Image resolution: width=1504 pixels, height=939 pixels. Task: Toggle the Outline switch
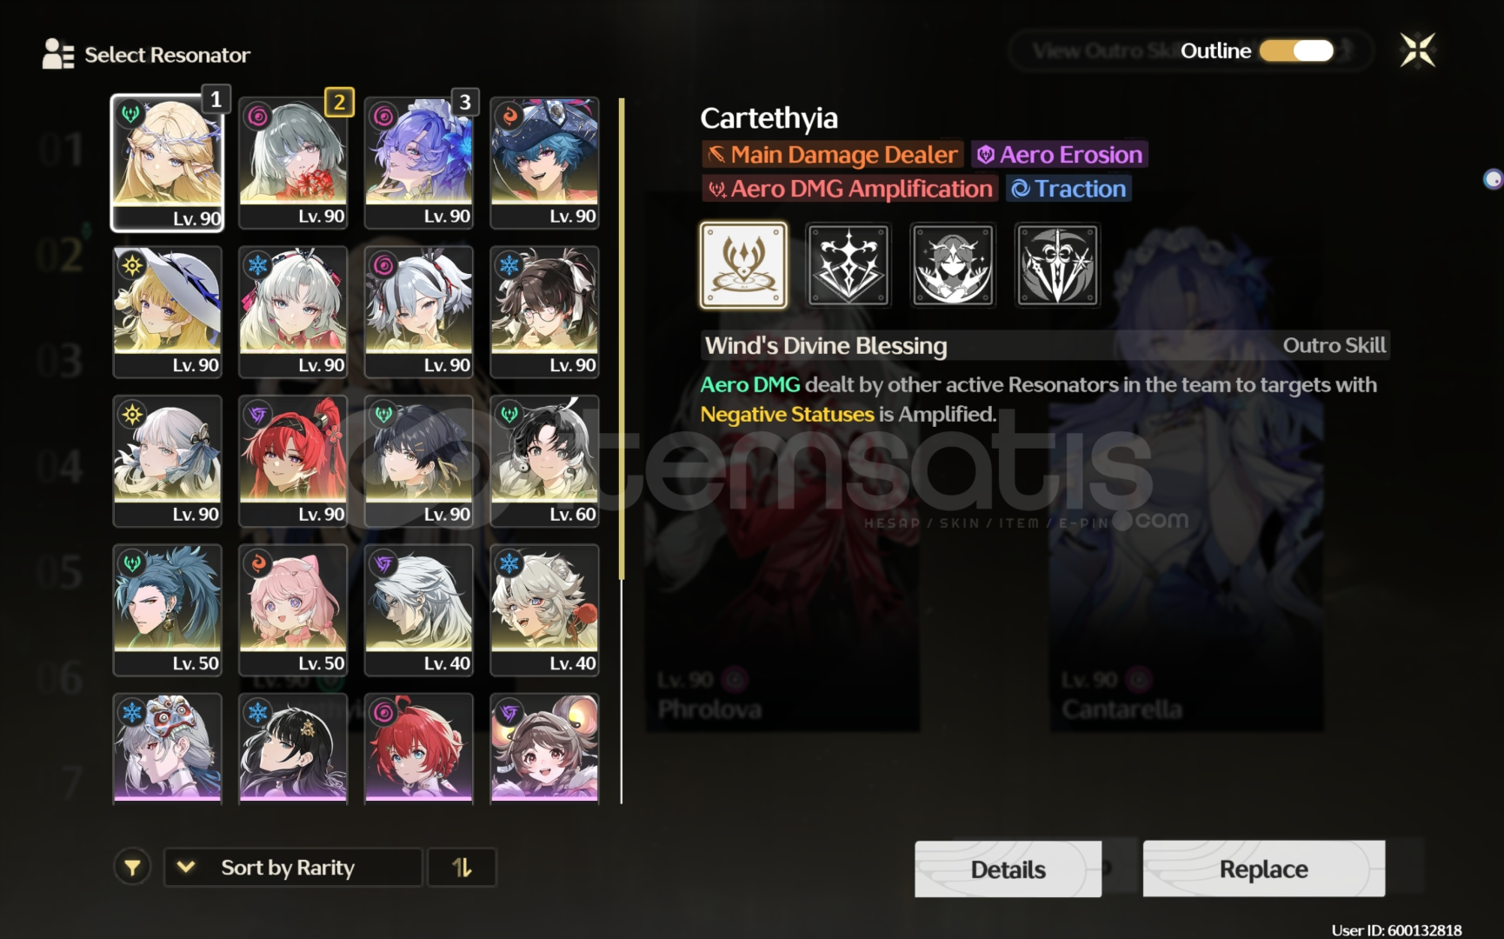1296,50
